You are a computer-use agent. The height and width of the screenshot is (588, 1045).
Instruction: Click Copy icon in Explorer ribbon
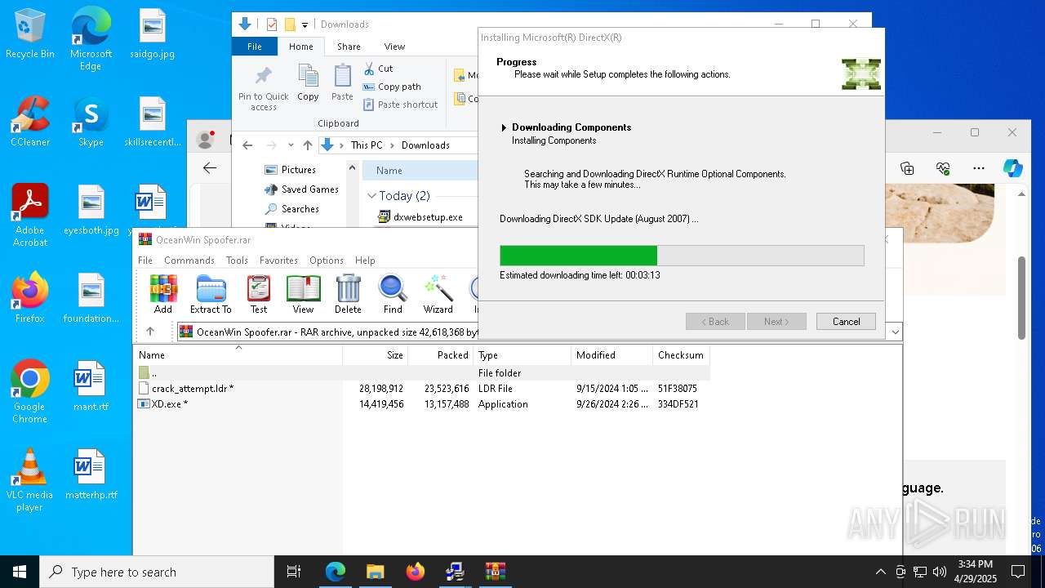308,83
